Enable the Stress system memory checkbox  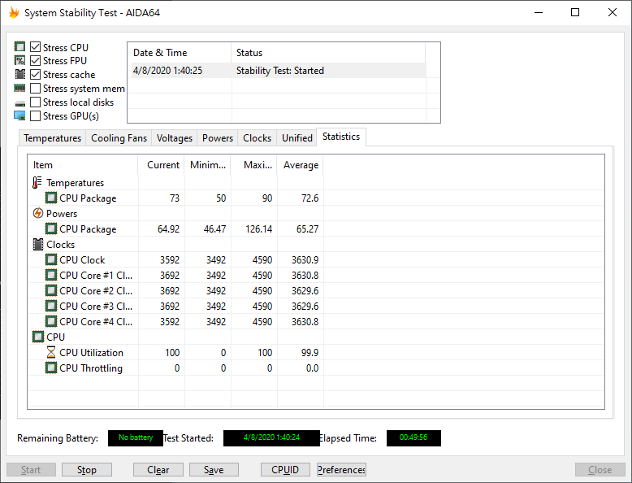(36, 89)
